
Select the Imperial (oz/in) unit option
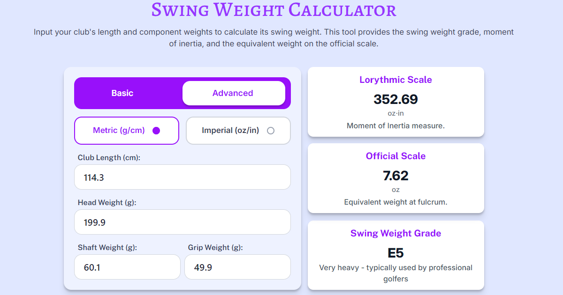coord(238,130)
